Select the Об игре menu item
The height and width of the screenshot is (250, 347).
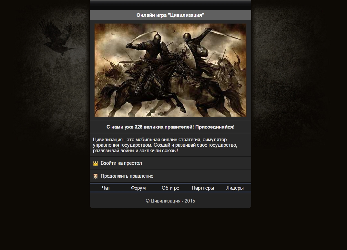[170, 188]
